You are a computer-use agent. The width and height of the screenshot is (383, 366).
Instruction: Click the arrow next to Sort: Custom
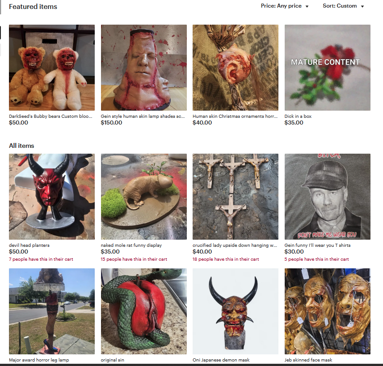pyautogui.click(x=362, y=6)
